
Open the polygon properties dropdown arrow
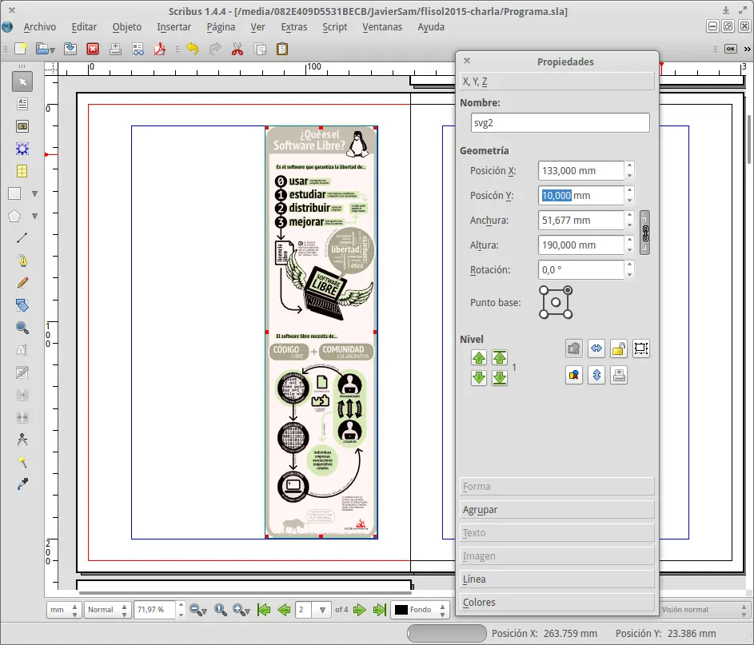[34, 217]
